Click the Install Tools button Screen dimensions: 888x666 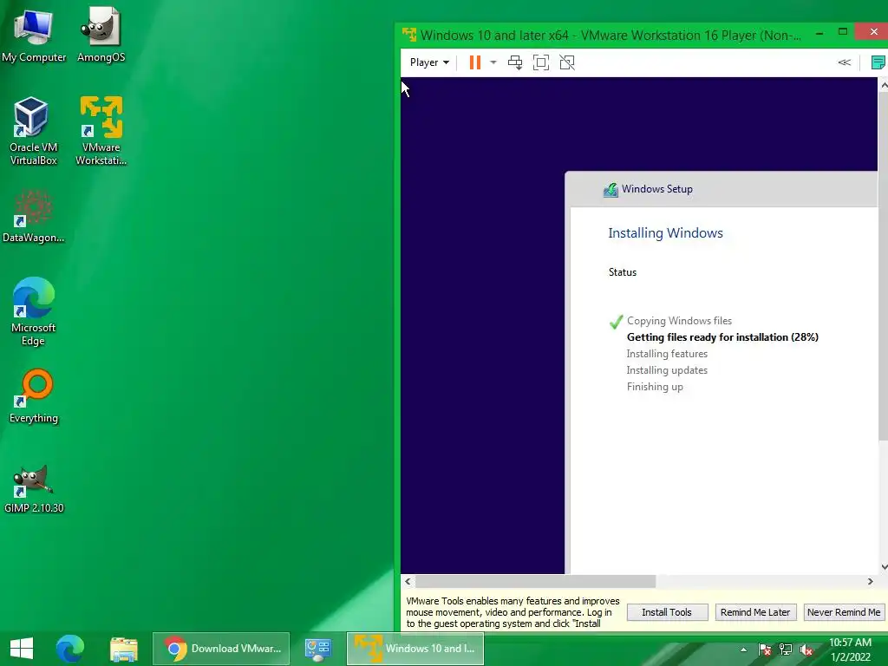tap(667, 612)
